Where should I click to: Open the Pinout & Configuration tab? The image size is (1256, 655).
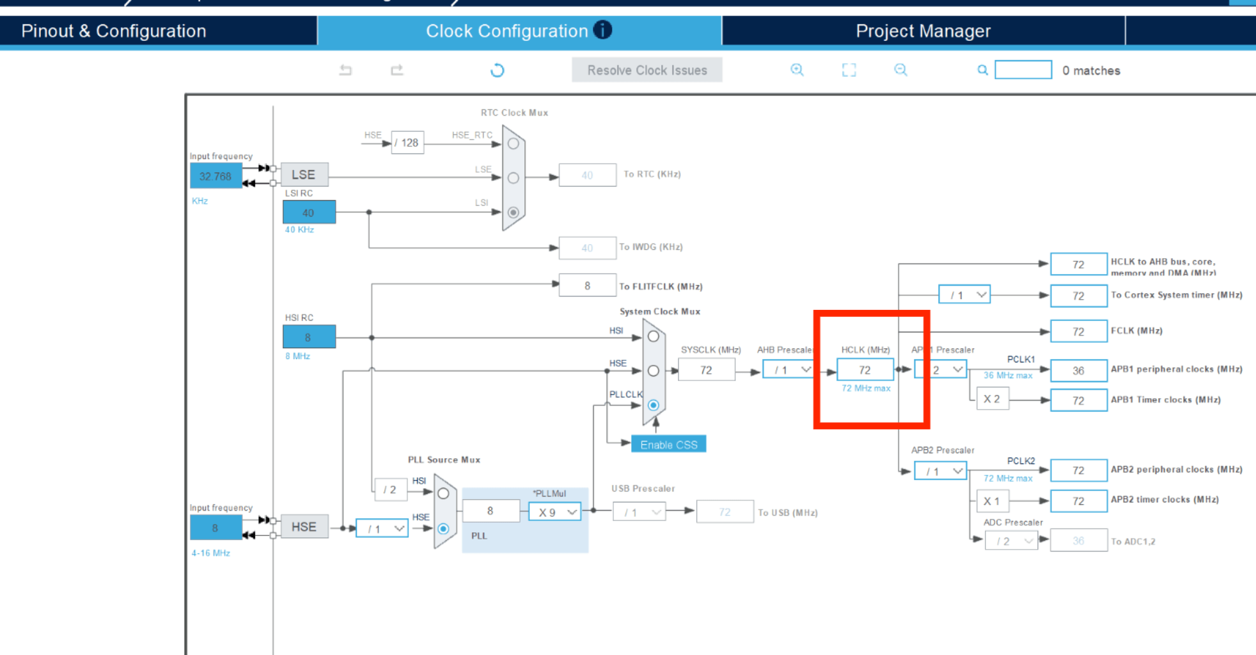click(159, 31)
